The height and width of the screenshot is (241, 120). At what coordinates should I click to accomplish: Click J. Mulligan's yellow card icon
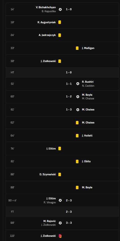point(77,48)
